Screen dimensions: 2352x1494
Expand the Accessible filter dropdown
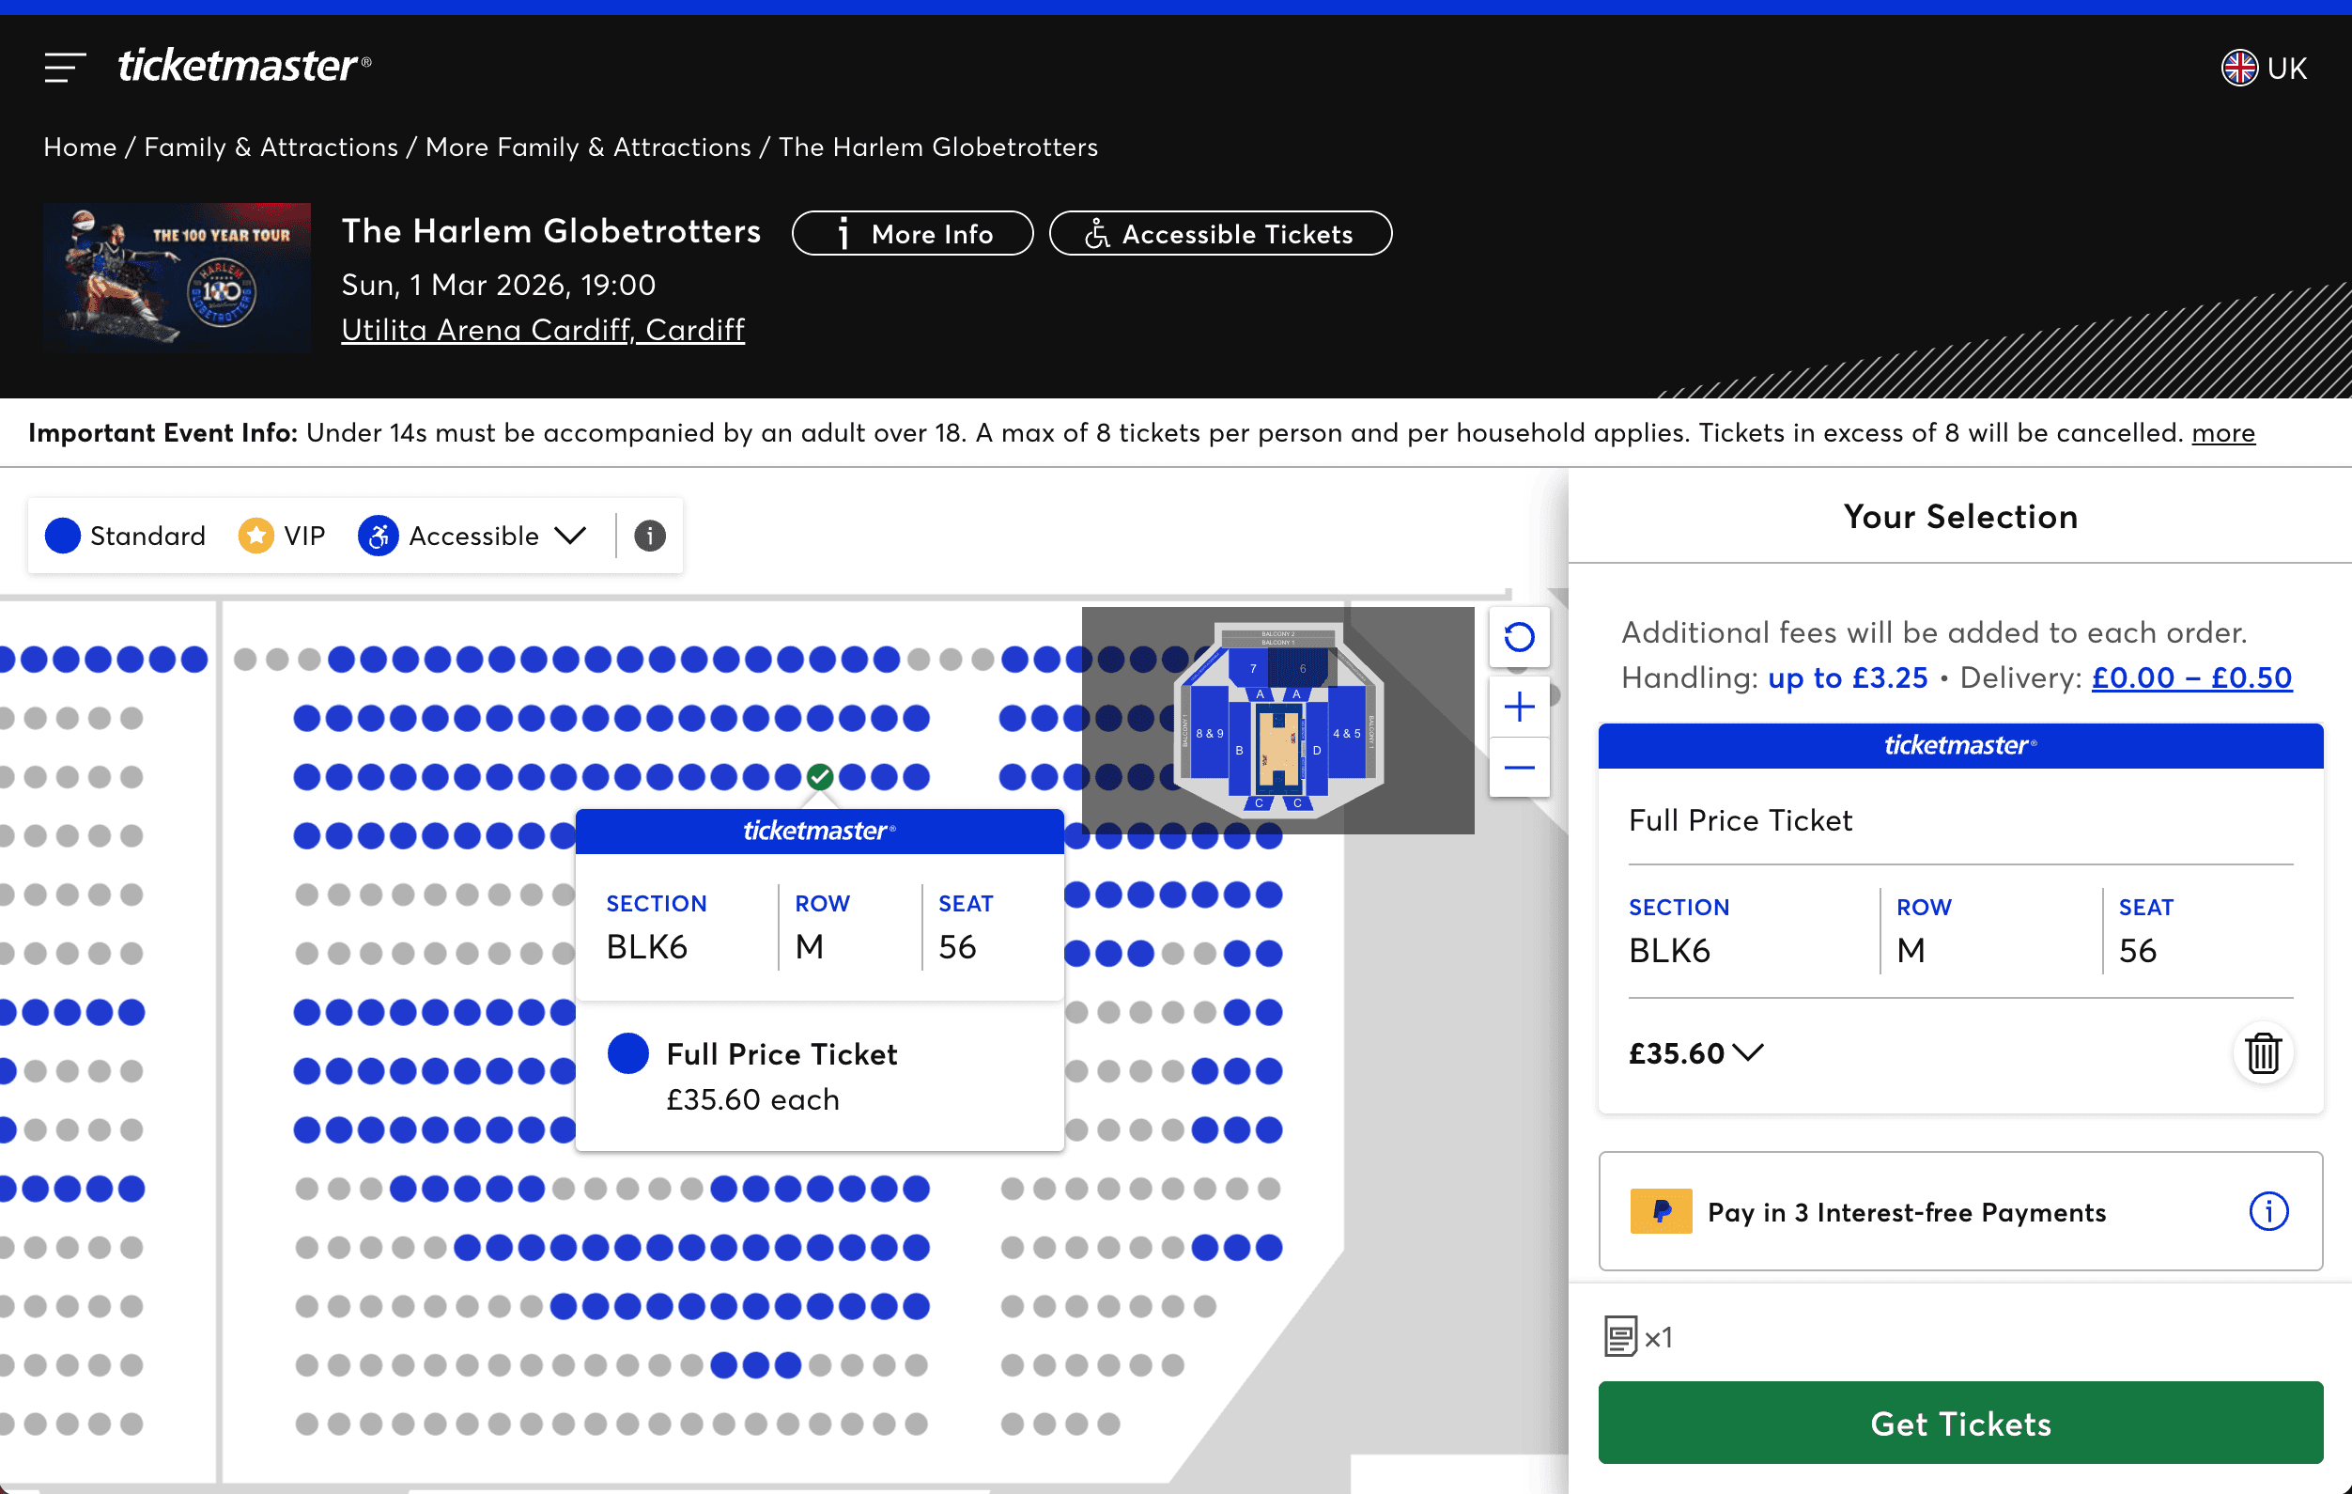[569, 536]
